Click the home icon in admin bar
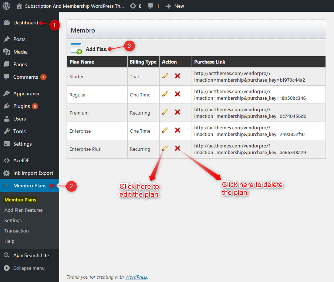334x282 pixels. [x=19, y=6]
